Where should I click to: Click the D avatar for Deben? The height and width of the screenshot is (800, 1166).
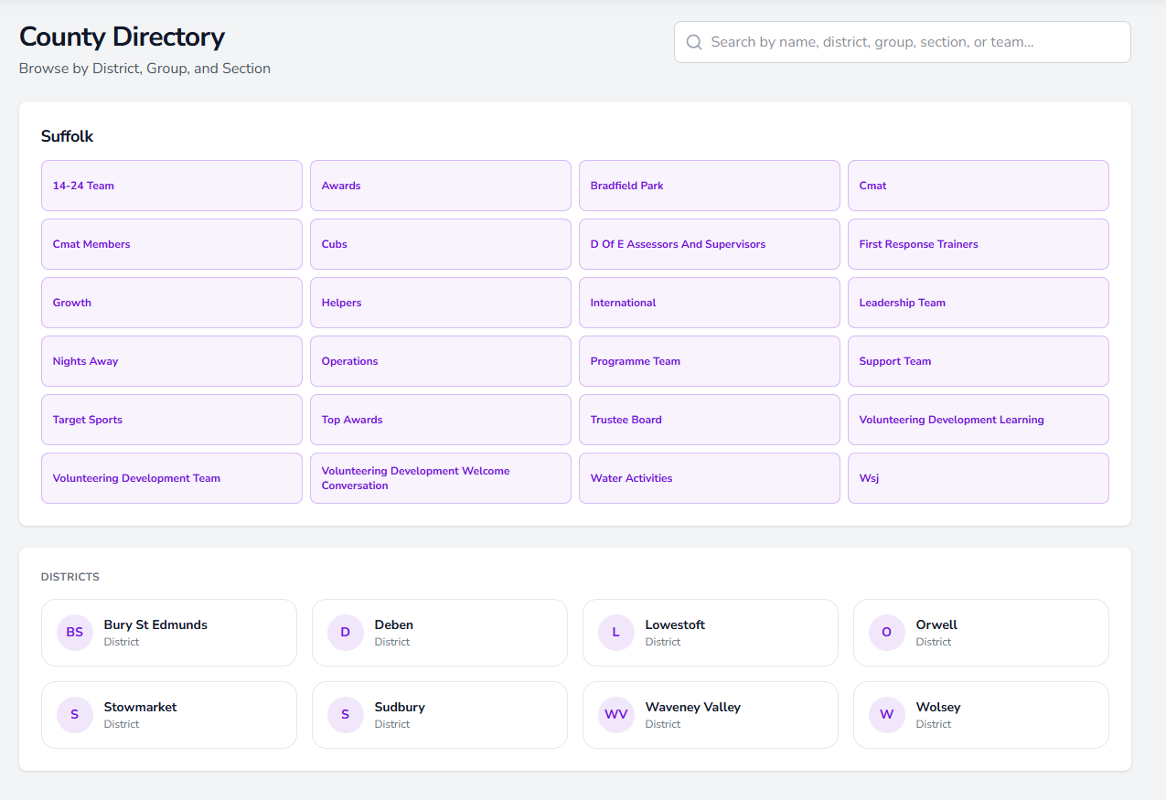(x=346, y=633)
